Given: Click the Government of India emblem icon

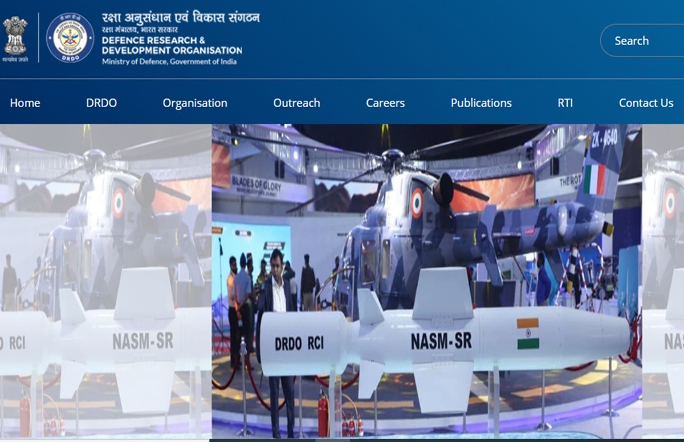Looking at the screenshot, I should pyautogui.click(x=15, y=38).
